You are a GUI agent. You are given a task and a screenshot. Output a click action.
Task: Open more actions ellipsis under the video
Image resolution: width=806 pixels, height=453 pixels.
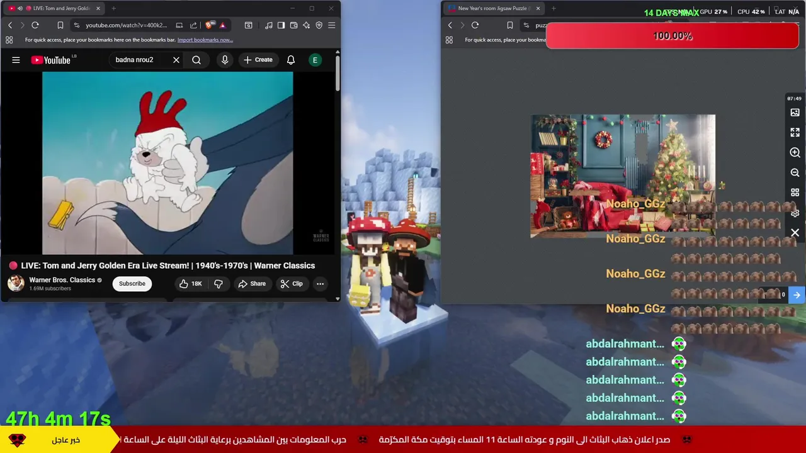click(x=320, y=284)
